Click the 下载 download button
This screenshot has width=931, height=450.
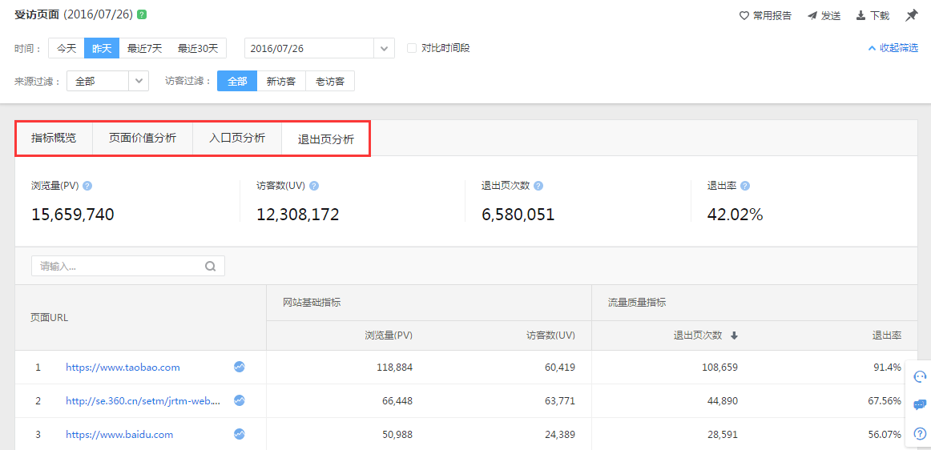point(873,16)
